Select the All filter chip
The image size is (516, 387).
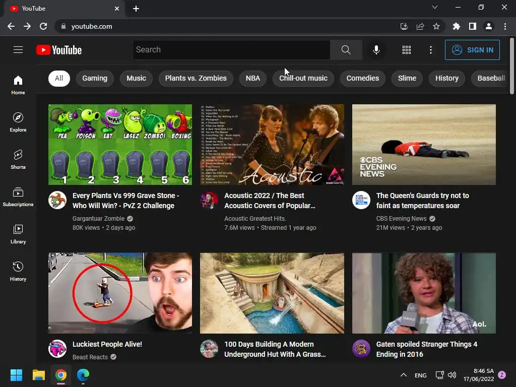click(x=59, y=78)
